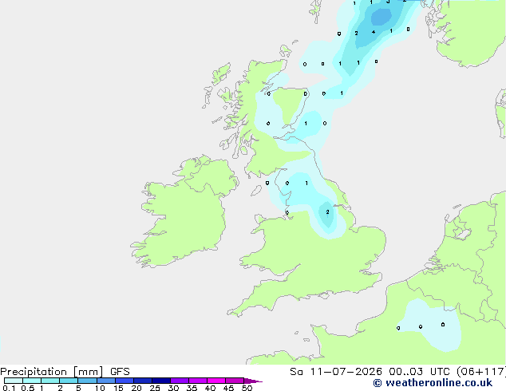506x391 pixels.
Task: Click the "20" legend scale label
Action: coord(136,388)
